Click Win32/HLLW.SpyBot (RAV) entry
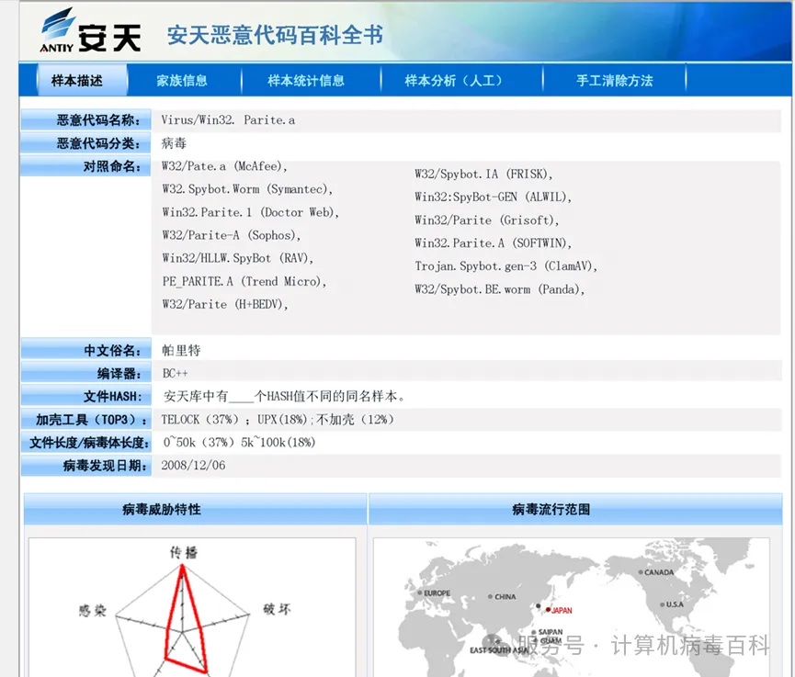This screenshot has height=677, width=795. (238, 258)
